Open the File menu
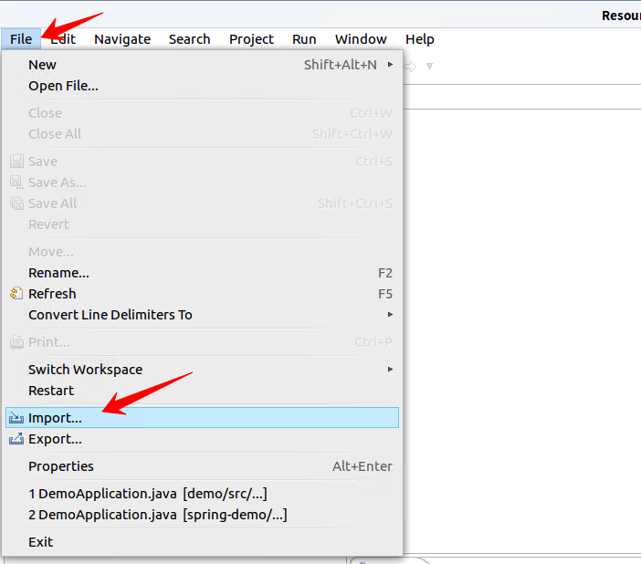 click(21, 39)
